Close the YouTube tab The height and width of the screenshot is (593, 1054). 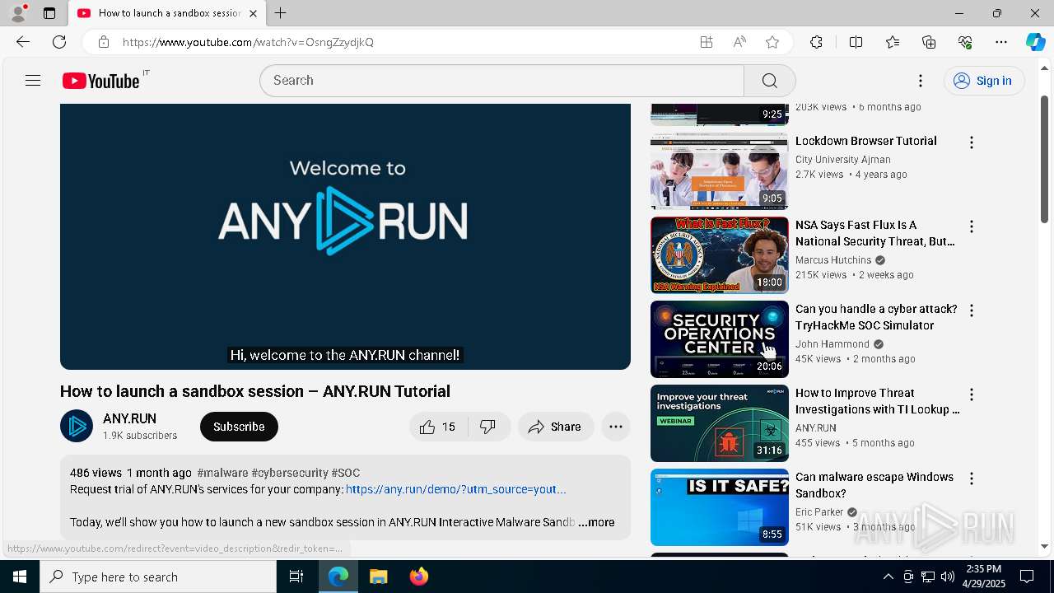coord(253,13)
